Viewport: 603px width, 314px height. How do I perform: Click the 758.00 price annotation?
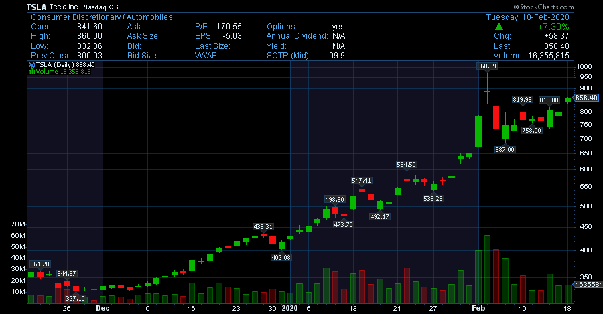coord(531,131)
